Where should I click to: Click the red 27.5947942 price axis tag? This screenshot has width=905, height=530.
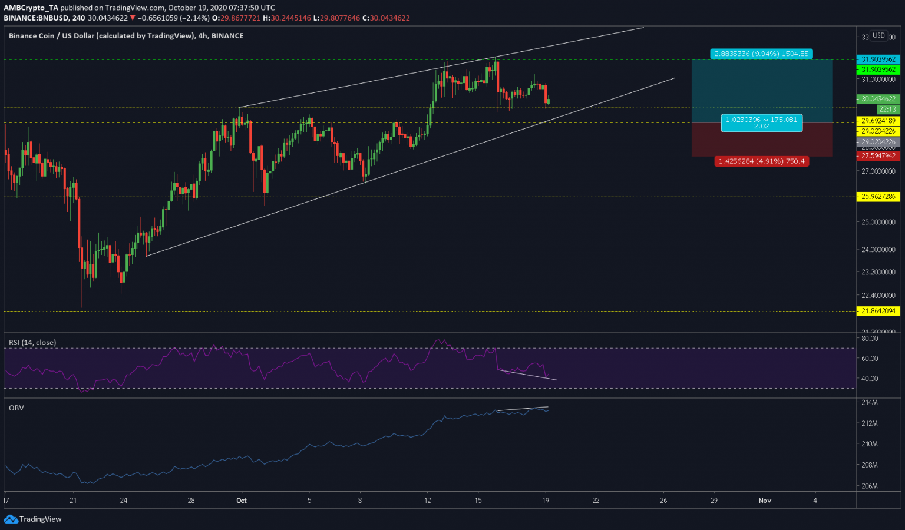coord(878,156)
